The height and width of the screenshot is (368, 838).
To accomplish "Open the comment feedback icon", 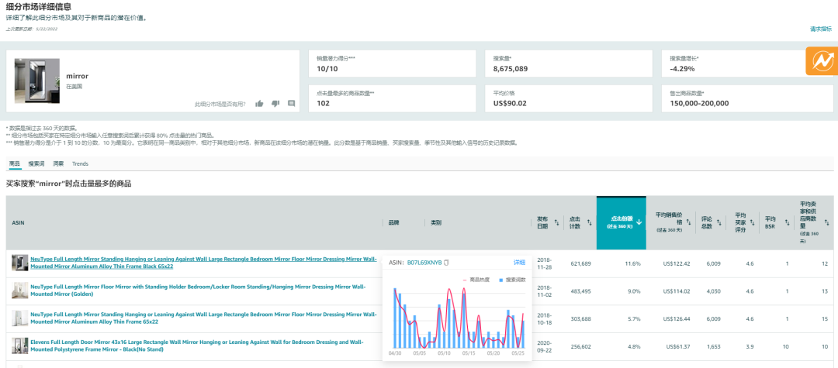I will [292, 104].
